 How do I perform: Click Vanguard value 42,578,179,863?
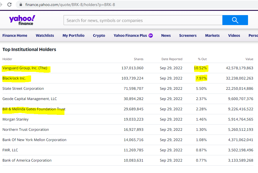pyautogui.click(x=239, y=68)
